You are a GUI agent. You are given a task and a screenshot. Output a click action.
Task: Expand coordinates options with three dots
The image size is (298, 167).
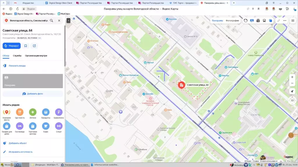(40, 38)
